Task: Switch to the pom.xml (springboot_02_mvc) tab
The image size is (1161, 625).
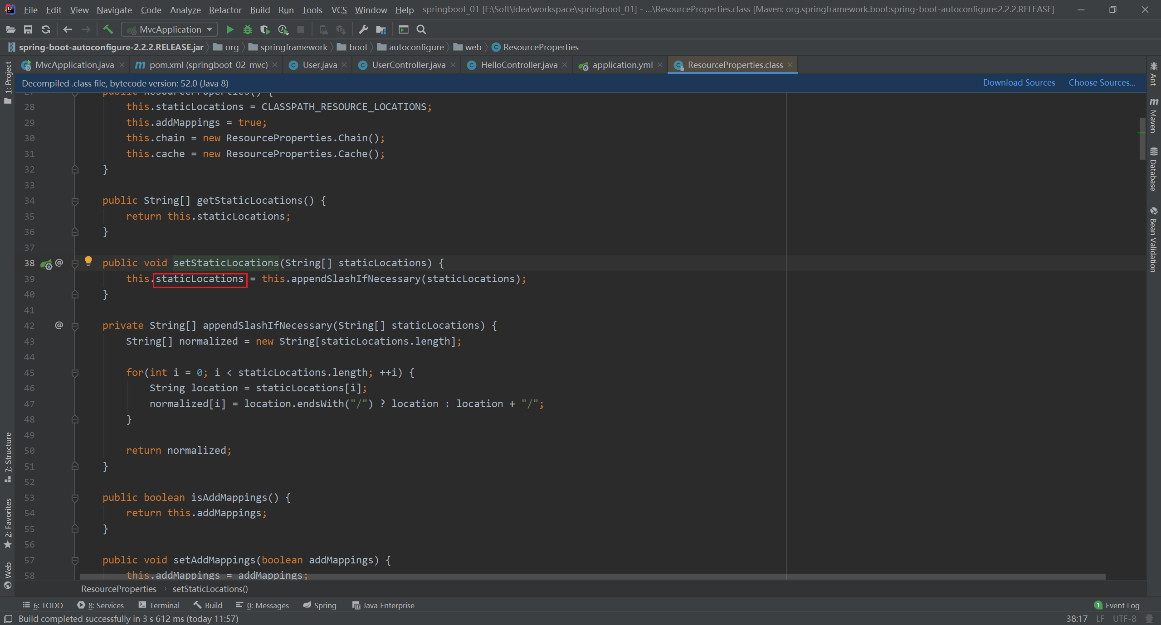Action: point(206,65)
